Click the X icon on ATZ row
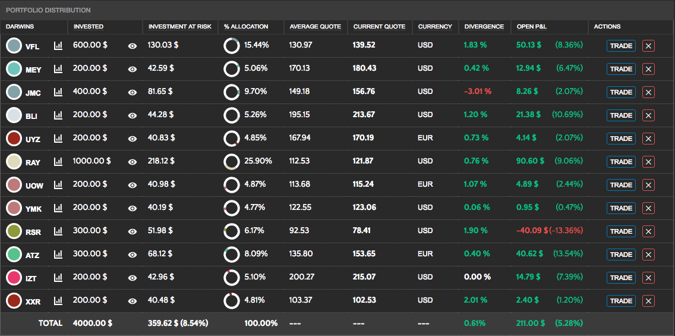The image size is (675, 336). (648, 255)
